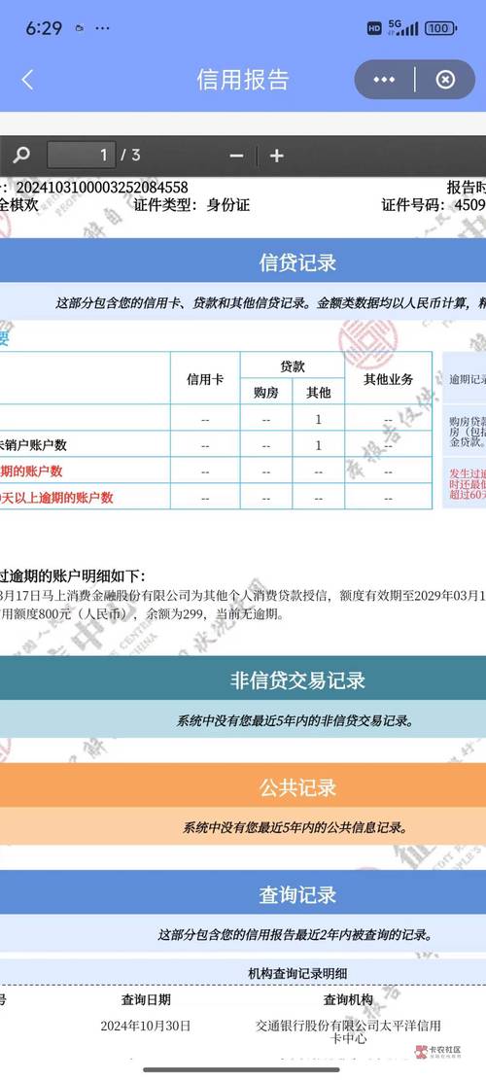Click the 系统中没有您最近5年内的公共信息记录 notice

tap(295, 827)
